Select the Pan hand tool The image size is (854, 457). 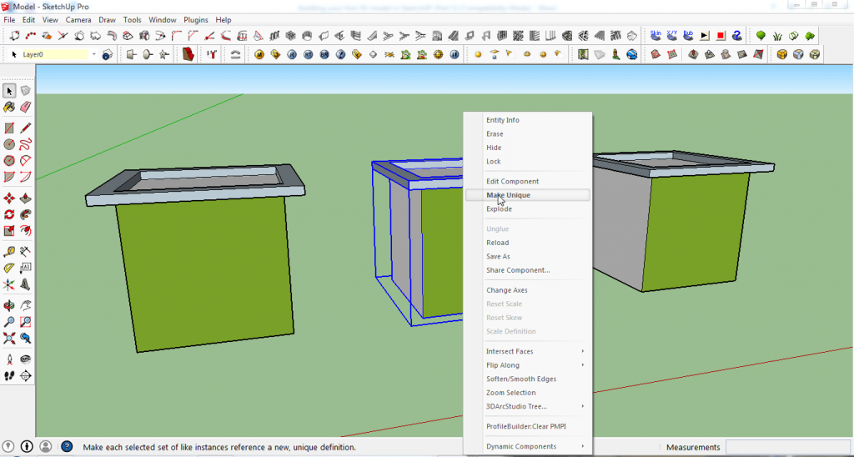pyautogui.click(x=25, y=305)
